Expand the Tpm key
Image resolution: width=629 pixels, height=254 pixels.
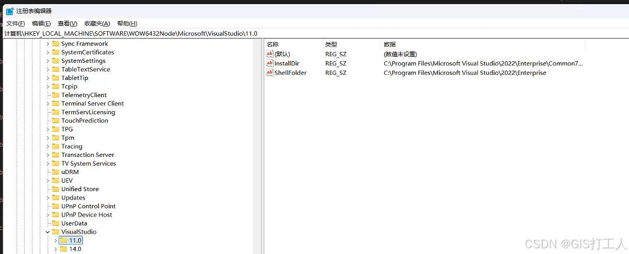coord(48,138)
